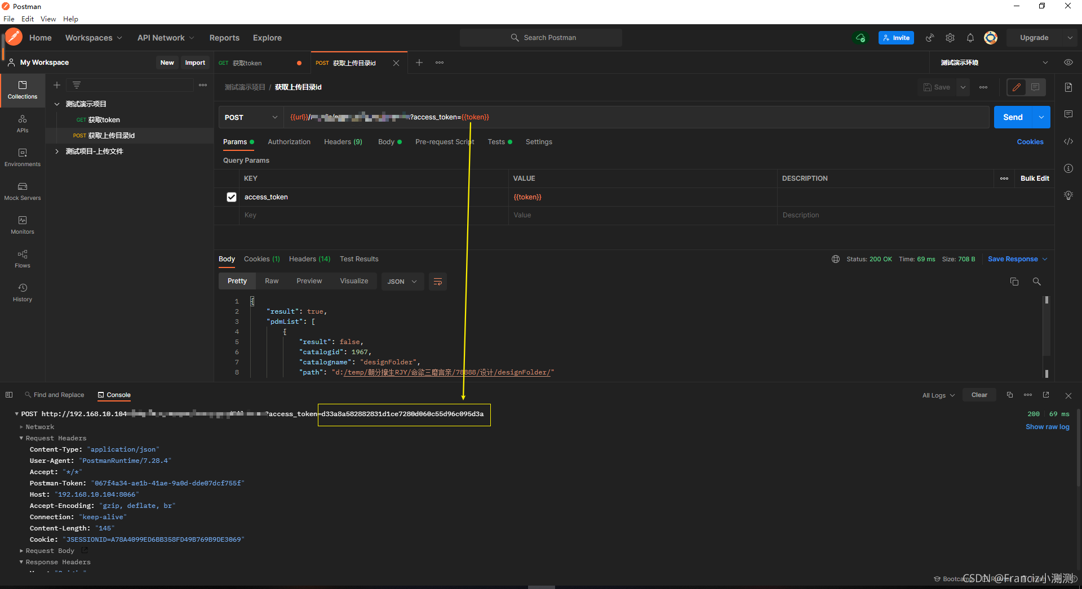Click Show raw log link
Viewport: 1082px width, 589px height.
(x=1048, y=427)
